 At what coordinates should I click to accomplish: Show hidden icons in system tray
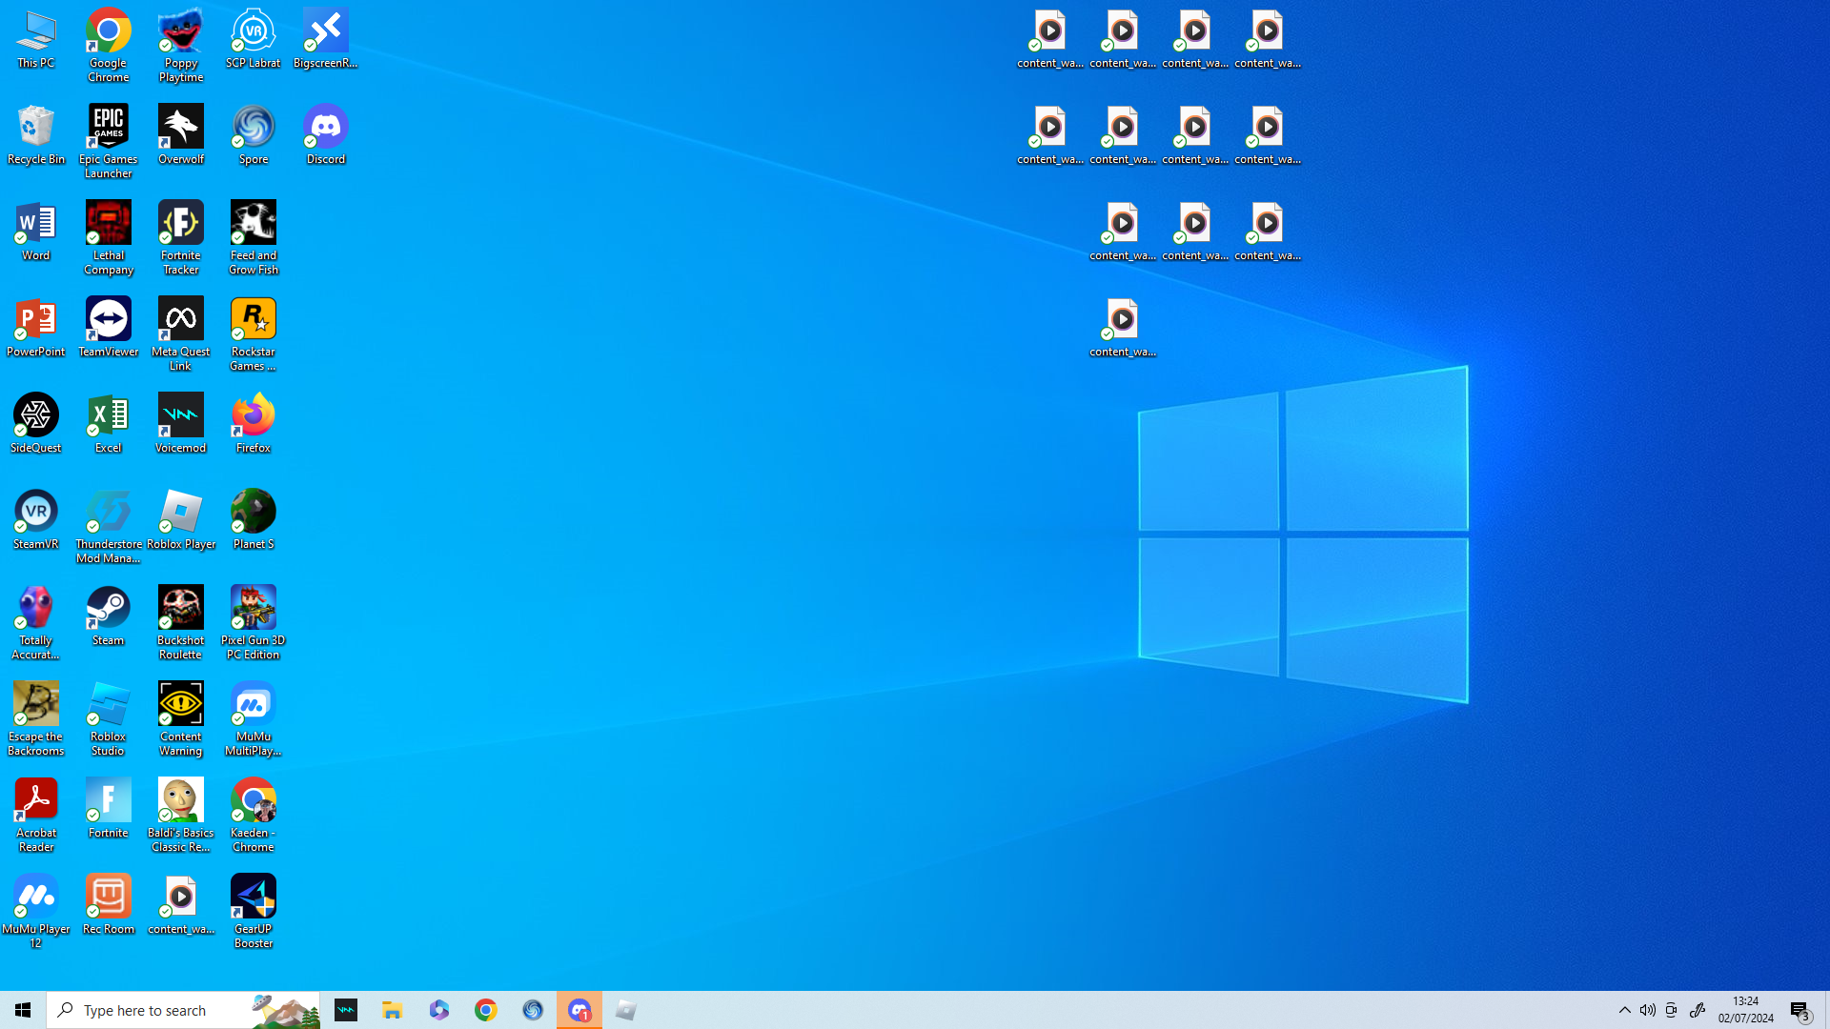click(x=1625, y=1010)
